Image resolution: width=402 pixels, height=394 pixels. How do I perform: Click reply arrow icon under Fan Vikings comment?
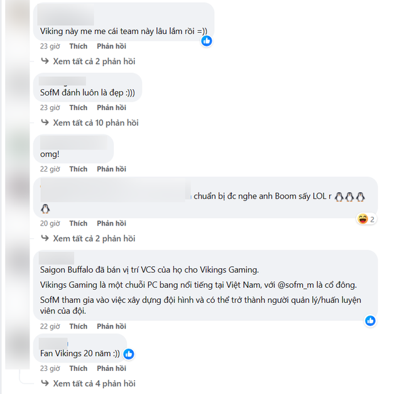[x=45, y=383]
